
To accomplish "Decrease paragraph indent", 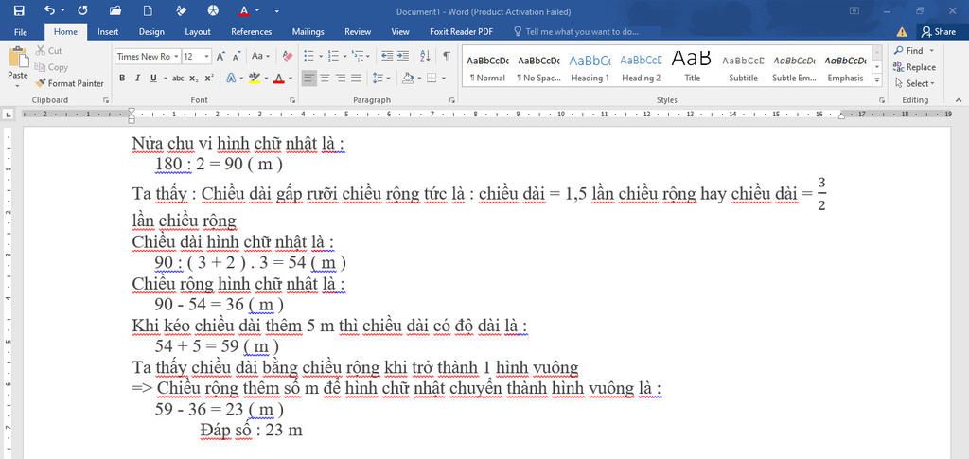I will coord(387,56).
